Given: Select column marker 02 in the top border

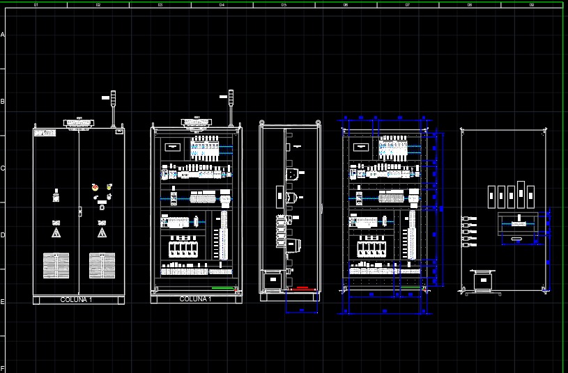Looking at the screenshot, I should [x=98, y=5].
